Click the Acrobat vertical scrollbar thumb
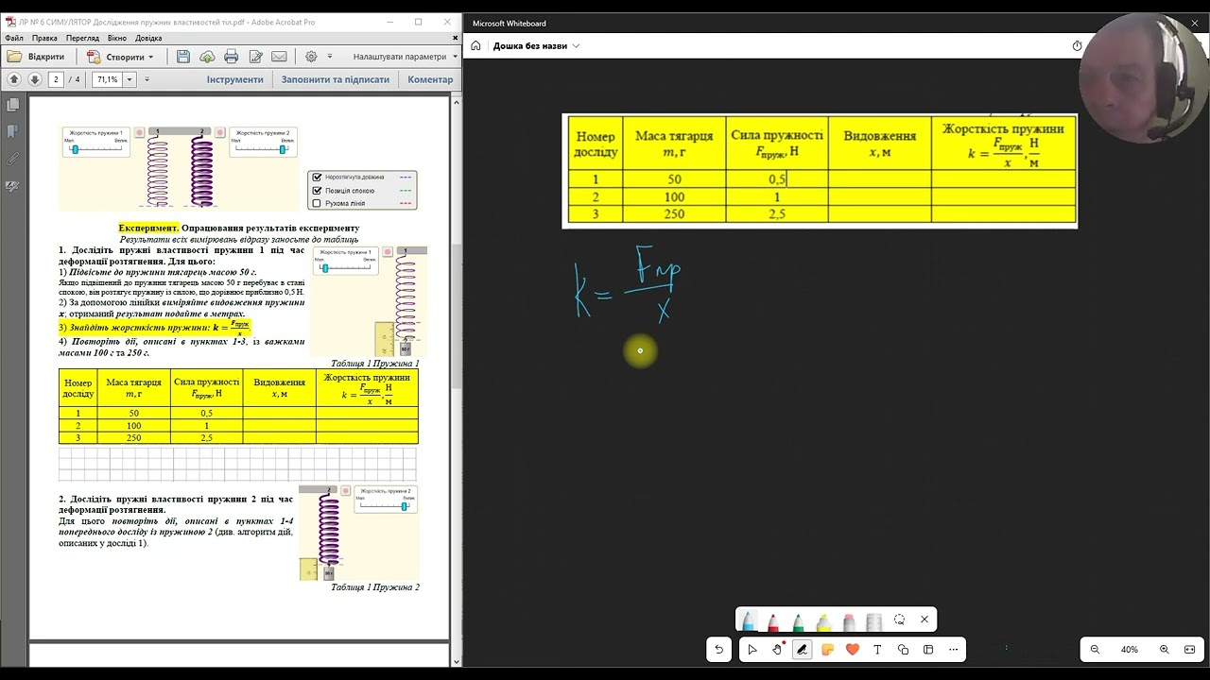This screenshot has width=1210, height=680. 456,316
